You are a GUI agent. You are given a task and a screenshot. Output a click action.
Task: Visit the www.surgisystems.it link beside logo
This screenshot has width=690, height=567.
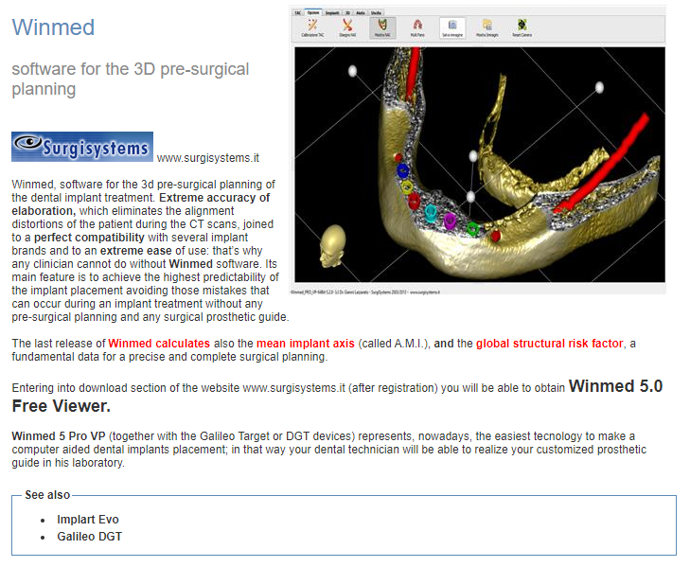pos(207,158)
